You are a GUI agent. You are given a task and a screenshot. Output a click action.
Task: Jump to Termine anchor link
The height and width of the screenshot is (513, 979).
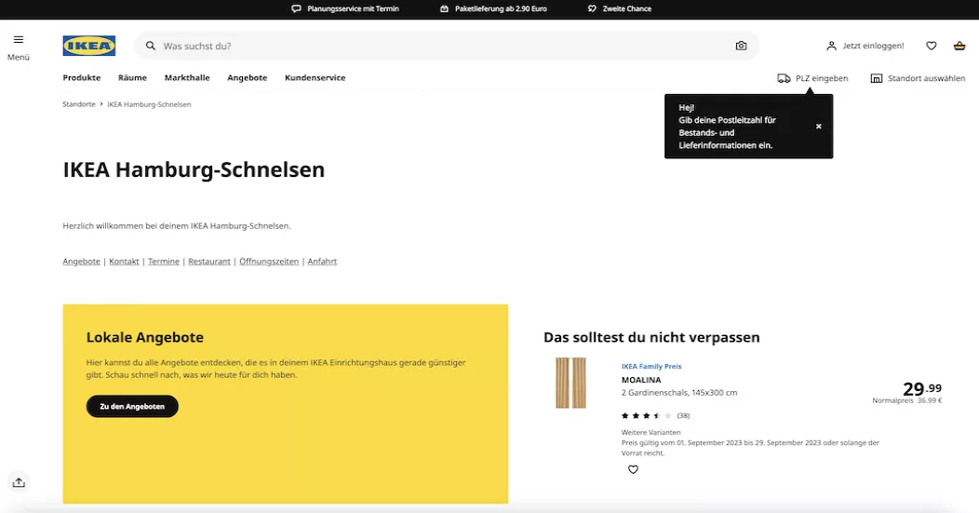[x=164, y=262]
